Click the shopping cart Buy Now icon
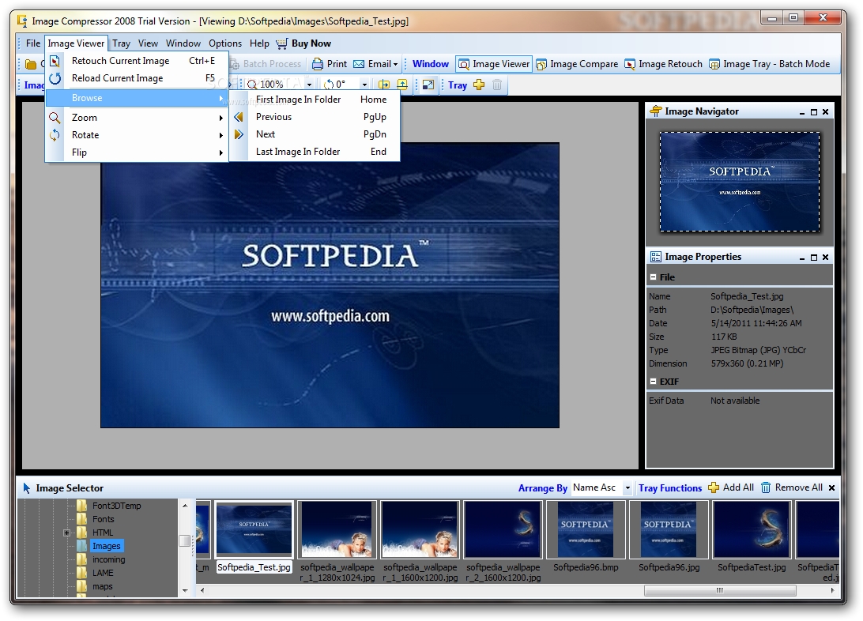This screenshot has width=863, height=621. 282,43
